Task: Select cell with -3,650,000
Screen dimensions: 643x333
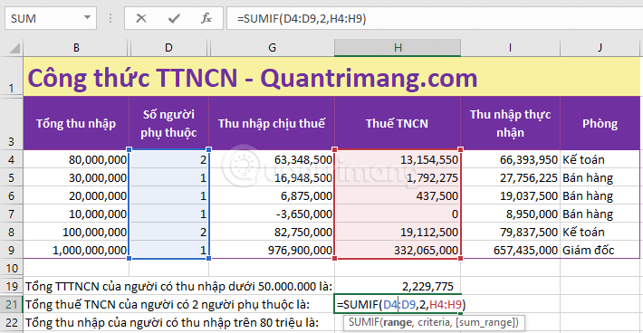Action: coord(272,214)
